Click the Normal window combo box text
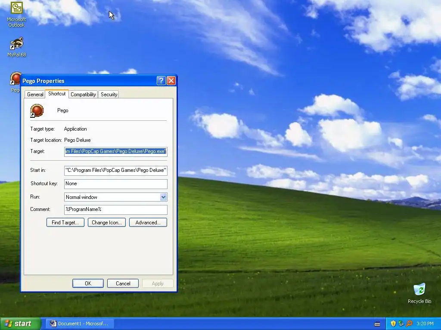Image resolution: width=441 pixels, height=330 pixels. point(81,197)
